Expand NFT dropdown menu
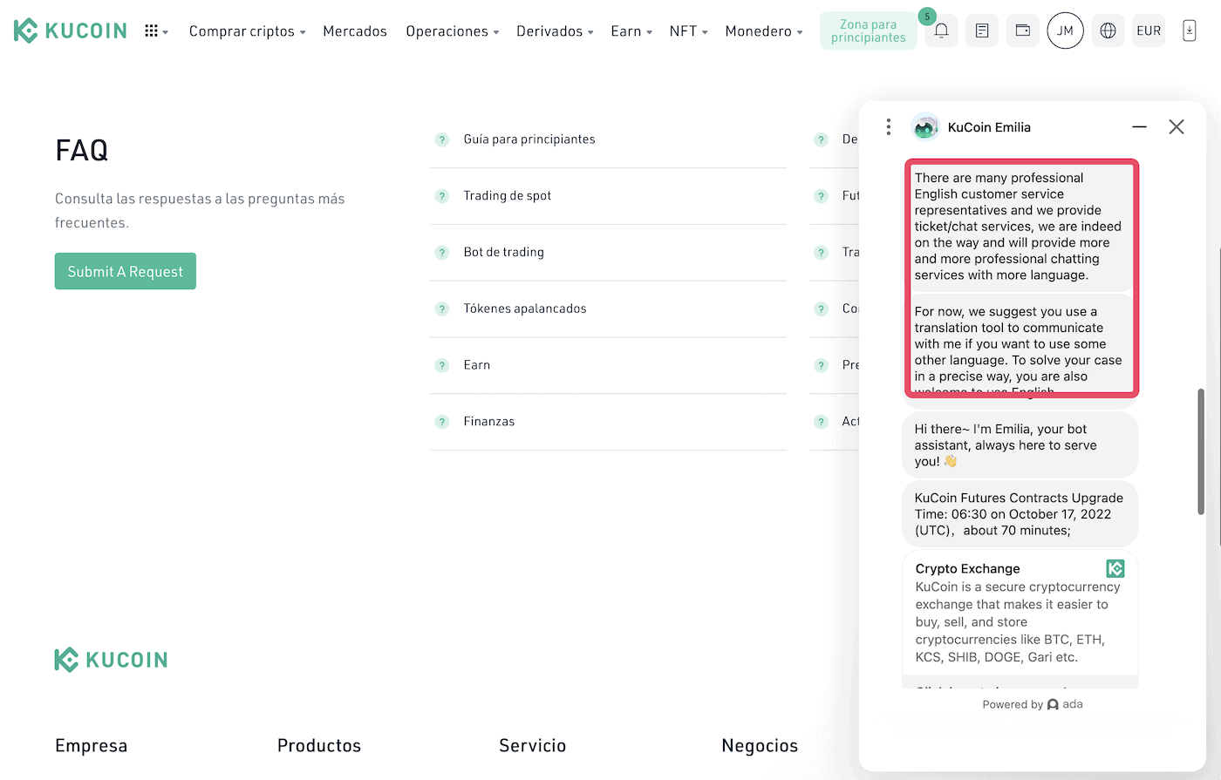 [688, 31]
